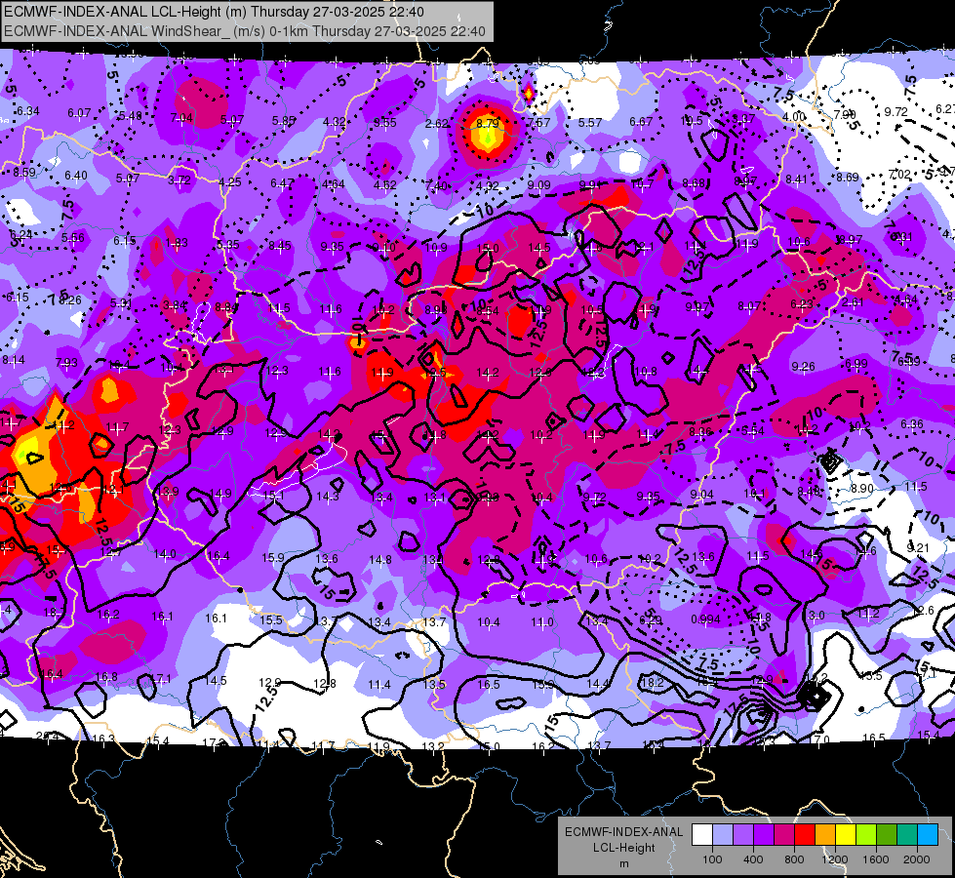955x878 pixels.
Task: Click the grid value "9.26"
Action: coord(804,366)
